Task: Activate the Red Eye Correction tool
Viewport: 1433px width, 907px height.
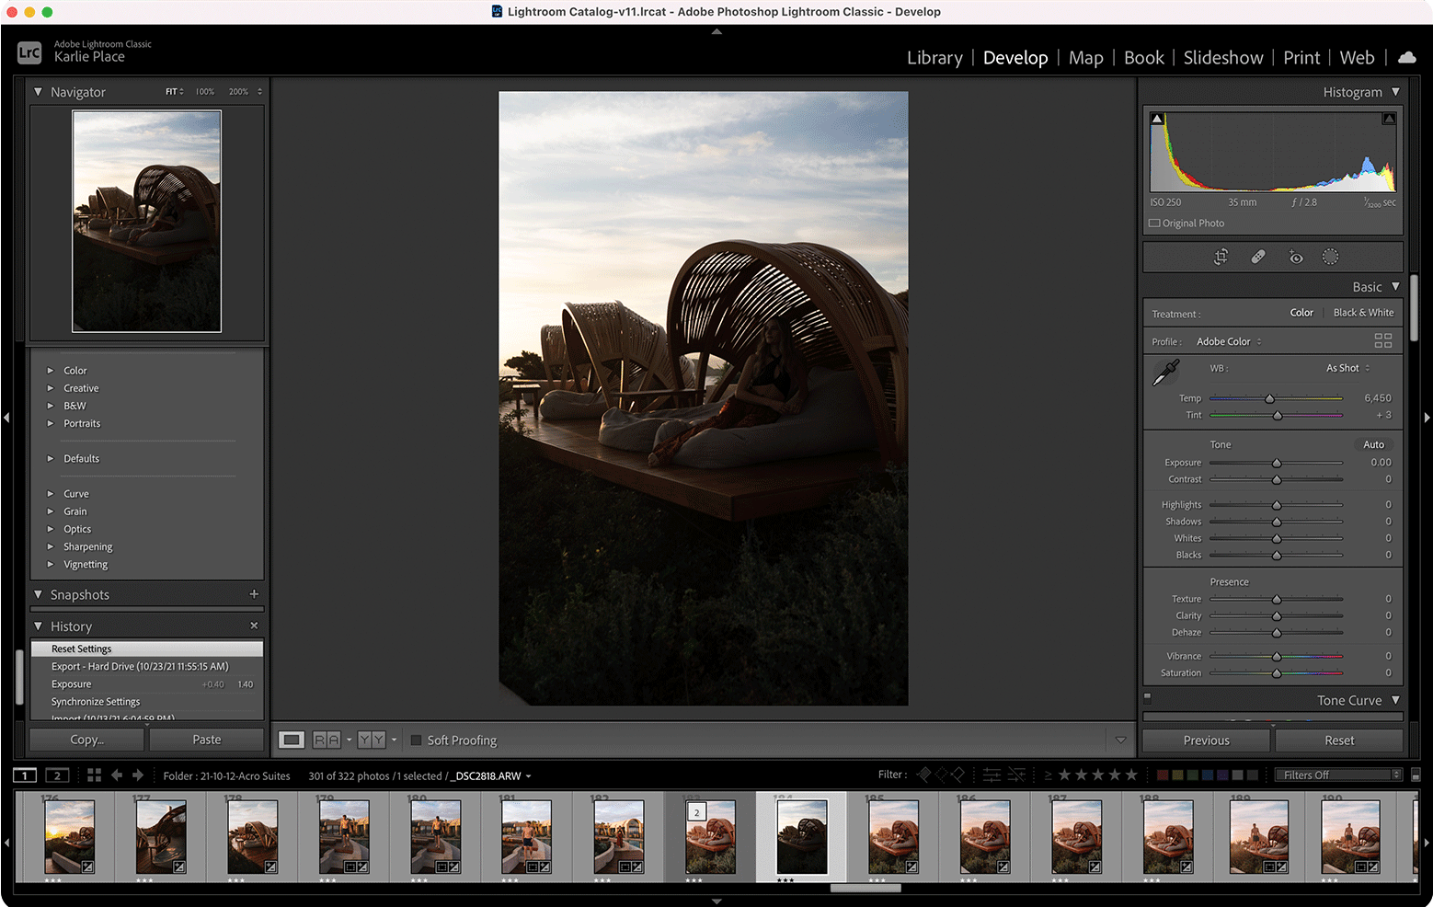Action: (x=1295, y=258)
